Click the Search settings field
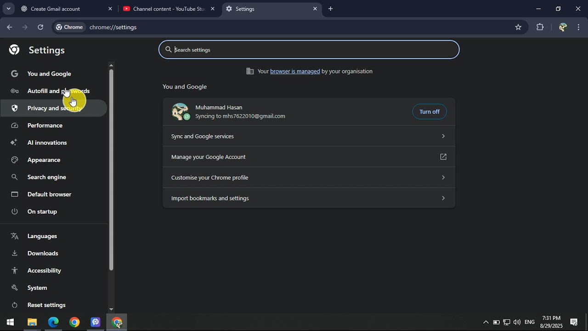Viewport: 588px width, 331px height. pyautogui.click(x=309, y=50)
